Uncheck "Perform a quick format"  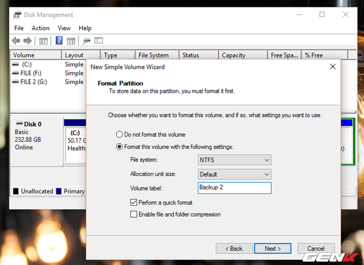coord(134,202)
